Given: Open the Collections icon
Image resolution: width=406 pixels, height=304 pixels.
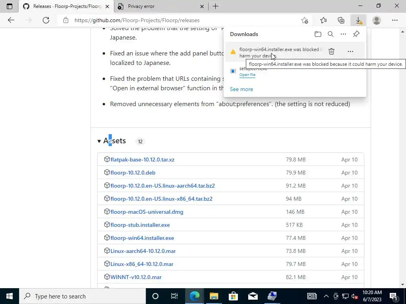Looking at the screenshot, I should pos(341,20).
